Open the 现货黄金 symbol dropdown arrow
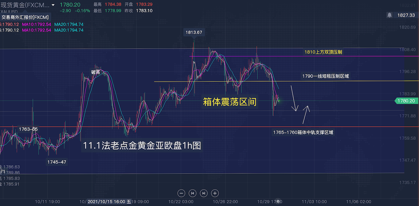The height and width of the screenshot is (206, 419). [x=53, y=5]
